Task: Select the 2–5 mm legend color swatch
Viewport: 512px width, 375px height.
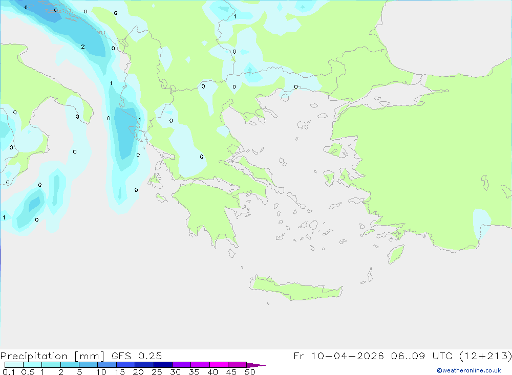Action: pyautogui.click(x=70, y=365)
